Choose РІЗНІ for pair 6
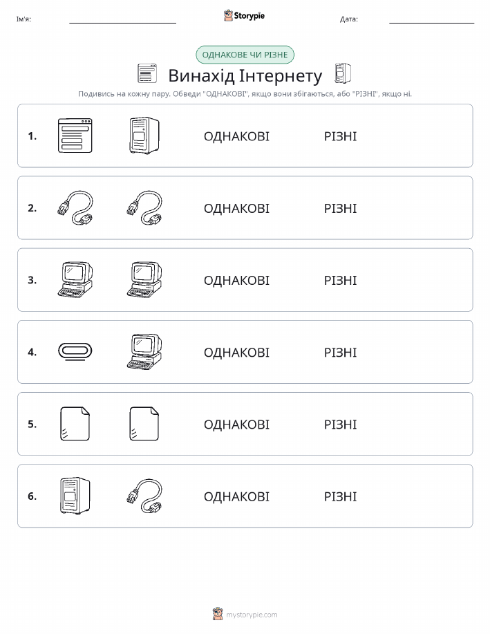 (341, 496)
